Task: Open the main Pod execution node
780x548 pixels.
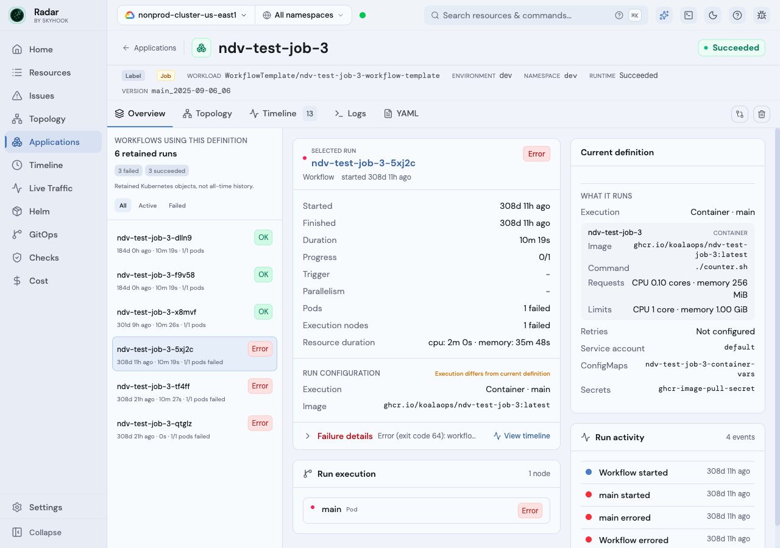Action: 427,510
